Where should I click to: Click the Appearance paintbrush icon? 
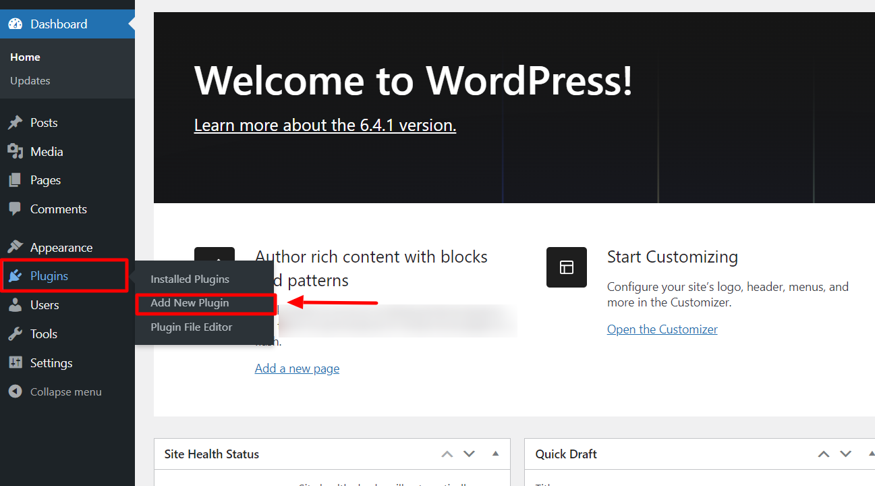pyautogui.click(x=15, y=248)
